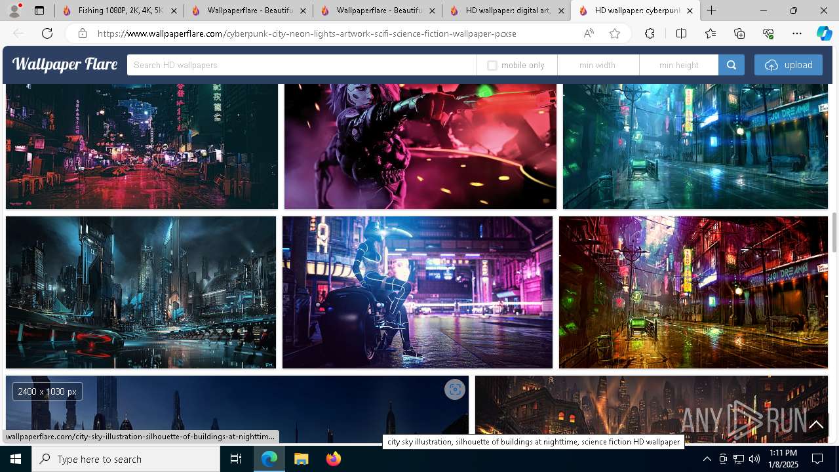Screen dimensions: 839x472
Task: Add this page to favorites
Action: coord(615,33)
